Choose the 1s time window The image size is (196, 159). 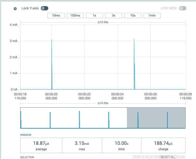pyautogui.click(x=94, y=15)
